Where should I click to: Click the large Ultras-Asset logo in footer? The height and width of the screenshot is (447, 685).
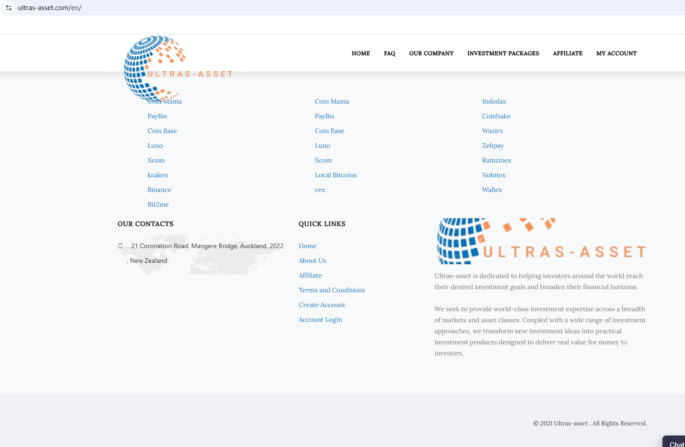541,241
